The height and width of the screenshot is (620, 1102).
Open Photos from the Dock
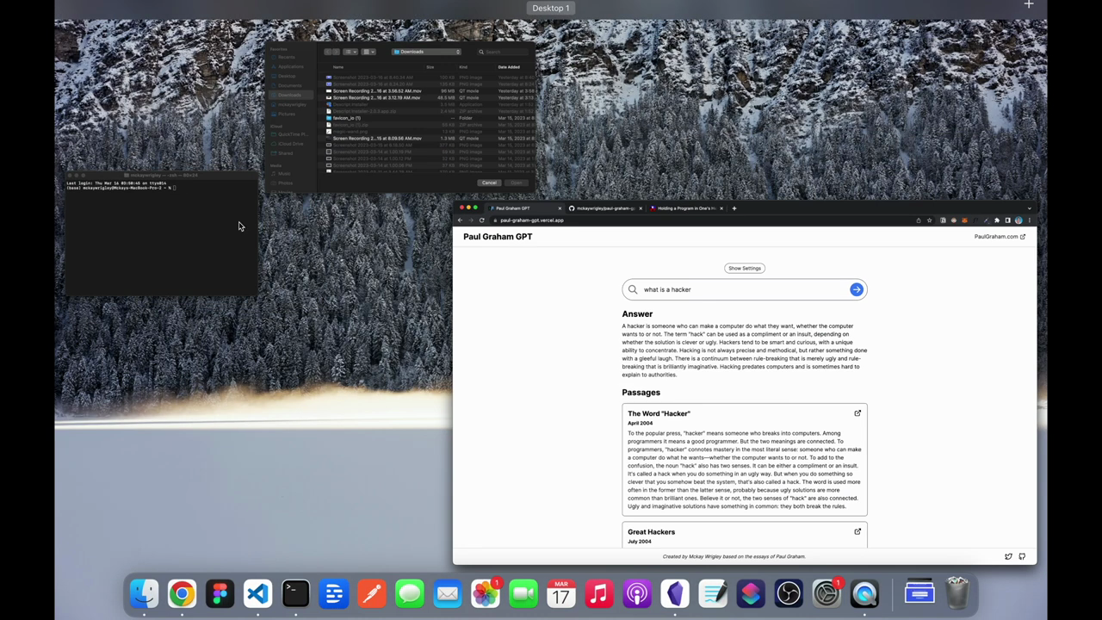(x=485, y=593)
